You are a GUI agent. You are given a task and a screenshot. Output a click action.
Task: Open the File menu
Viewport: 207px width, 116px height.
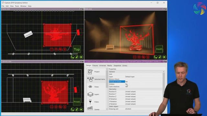(3, 6)
